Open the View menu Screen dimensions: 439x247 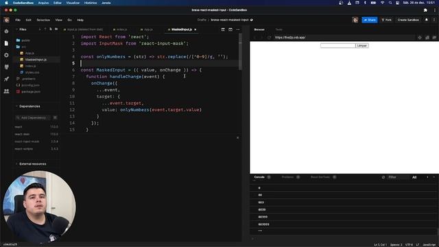coord(58,20)
